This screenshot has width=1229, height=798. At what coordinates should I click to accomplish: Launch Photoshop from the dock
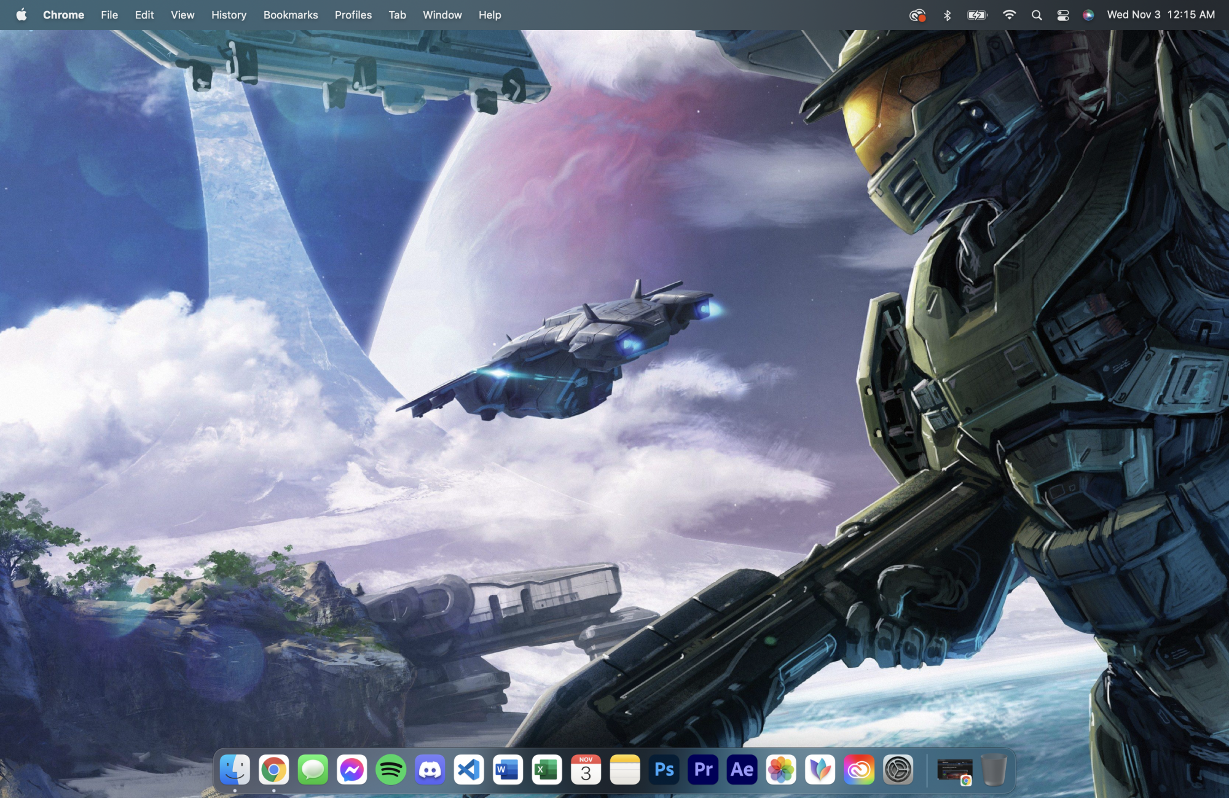click(664, 769)
